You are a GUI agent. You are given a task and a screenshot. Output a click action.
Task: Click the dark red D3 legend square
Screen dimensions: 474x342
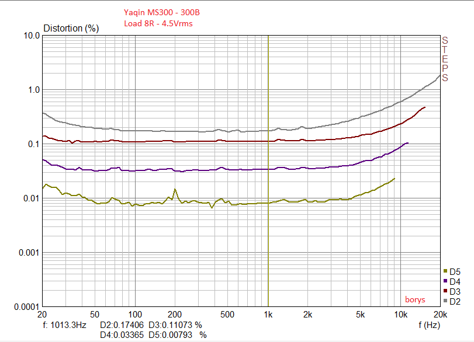[x=445, y=291]
